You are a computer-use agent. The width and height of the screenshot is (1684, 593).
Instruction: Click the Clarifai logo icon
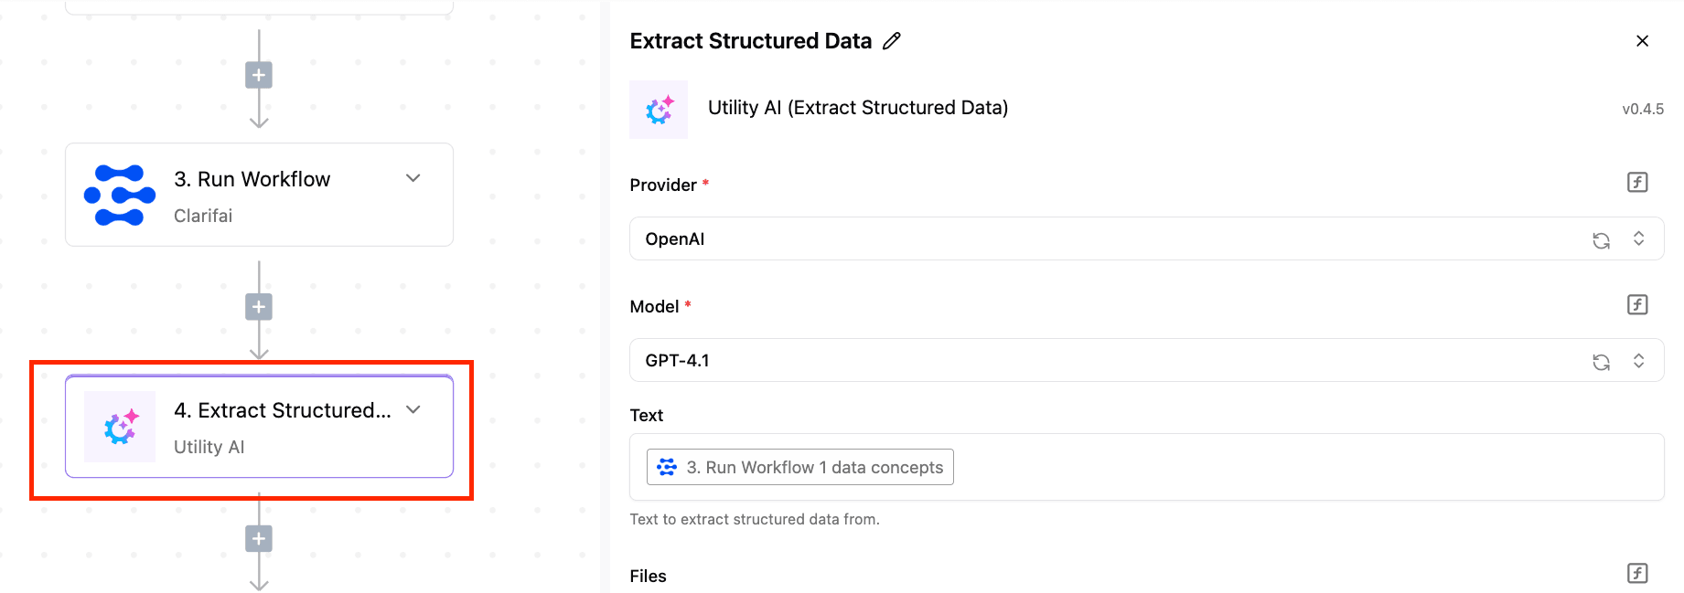[x=120, y=195]
